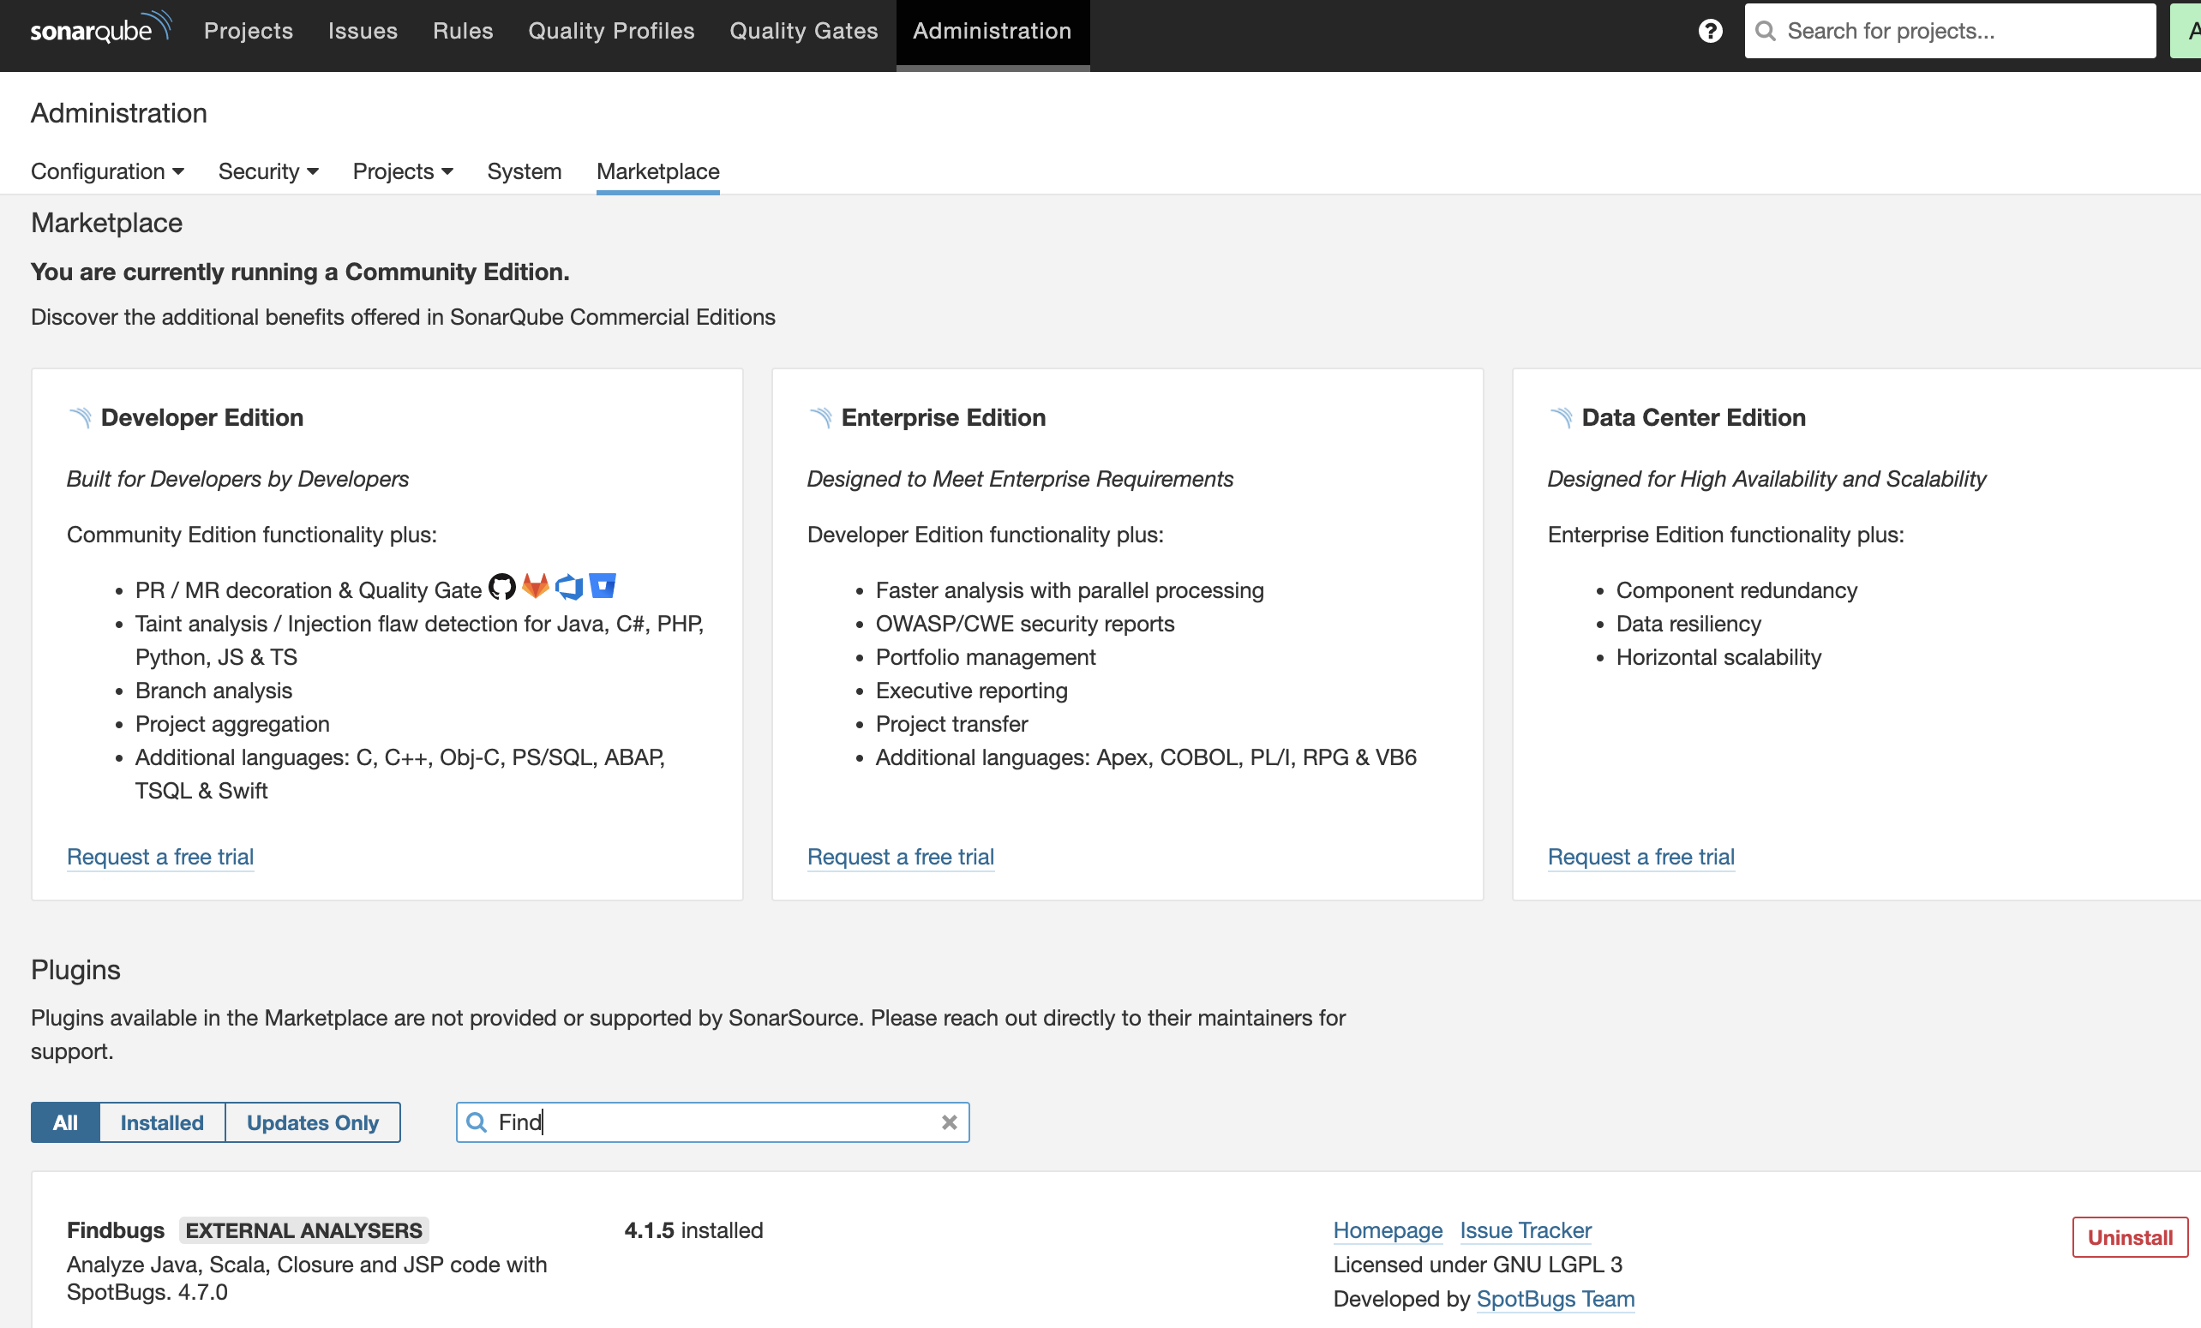Click the GitLab fox icon
Viewport: 2201px width, 1328px height.
(x=535, y=587)
